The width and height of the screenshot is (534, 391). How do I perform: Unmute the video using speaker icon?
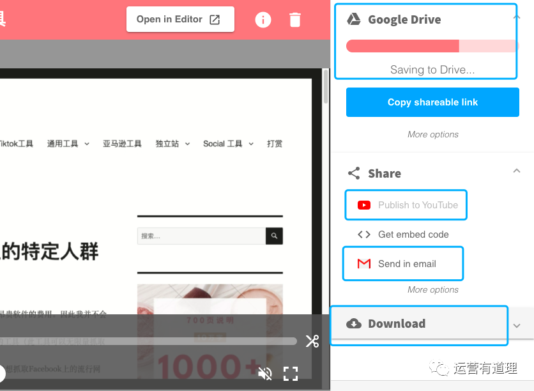point(264,374)
